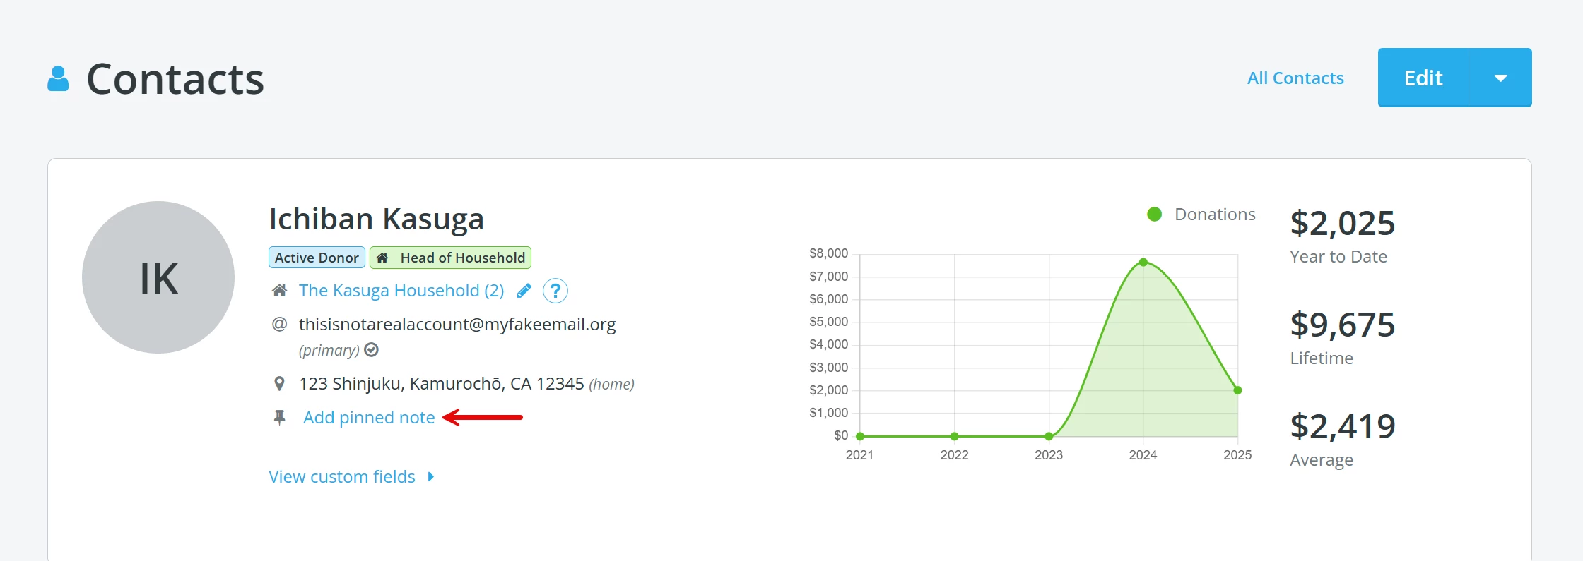
Task: Toggle Donations legend dot in chart
Action: 1155,214
